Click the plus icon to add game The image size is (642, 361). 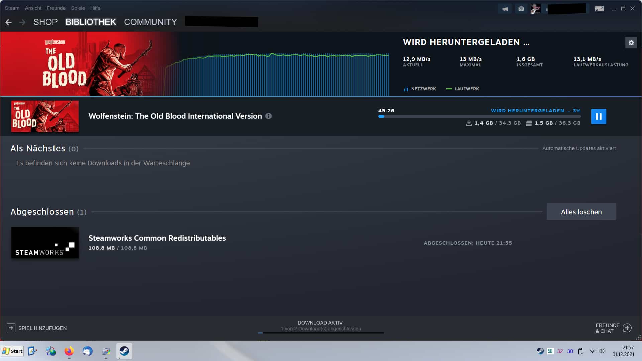[11, 328]
